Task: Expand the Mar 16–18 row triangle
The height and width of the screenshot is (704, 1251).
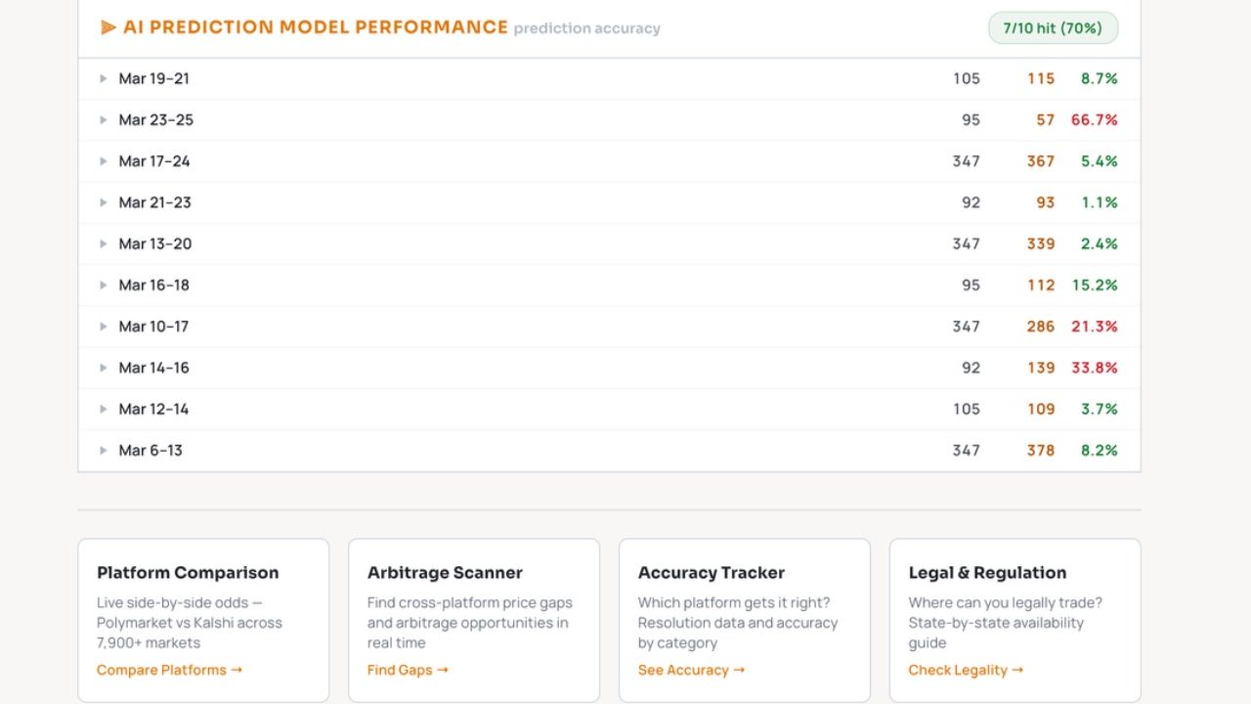Action: pos(103,285)
